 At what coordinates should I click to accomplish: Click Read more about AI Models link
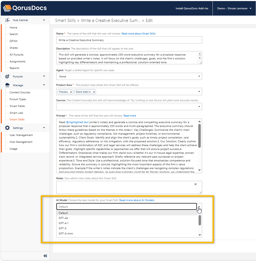coord(137,200)
